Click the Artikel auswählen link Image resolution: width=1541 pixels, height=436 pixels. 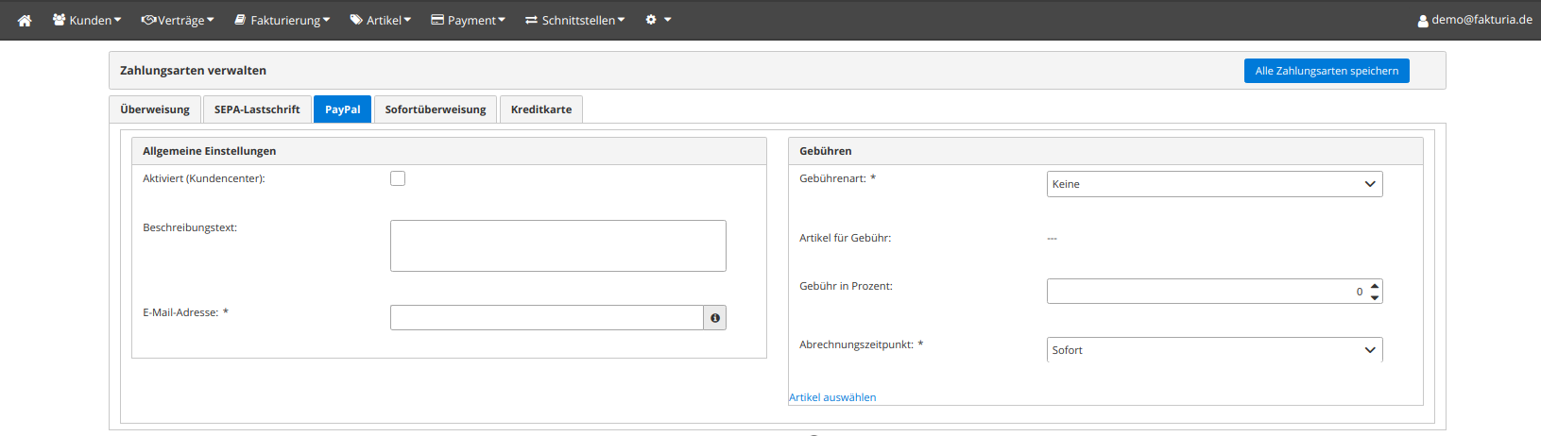pyautogui.click(x=832, y=397)
